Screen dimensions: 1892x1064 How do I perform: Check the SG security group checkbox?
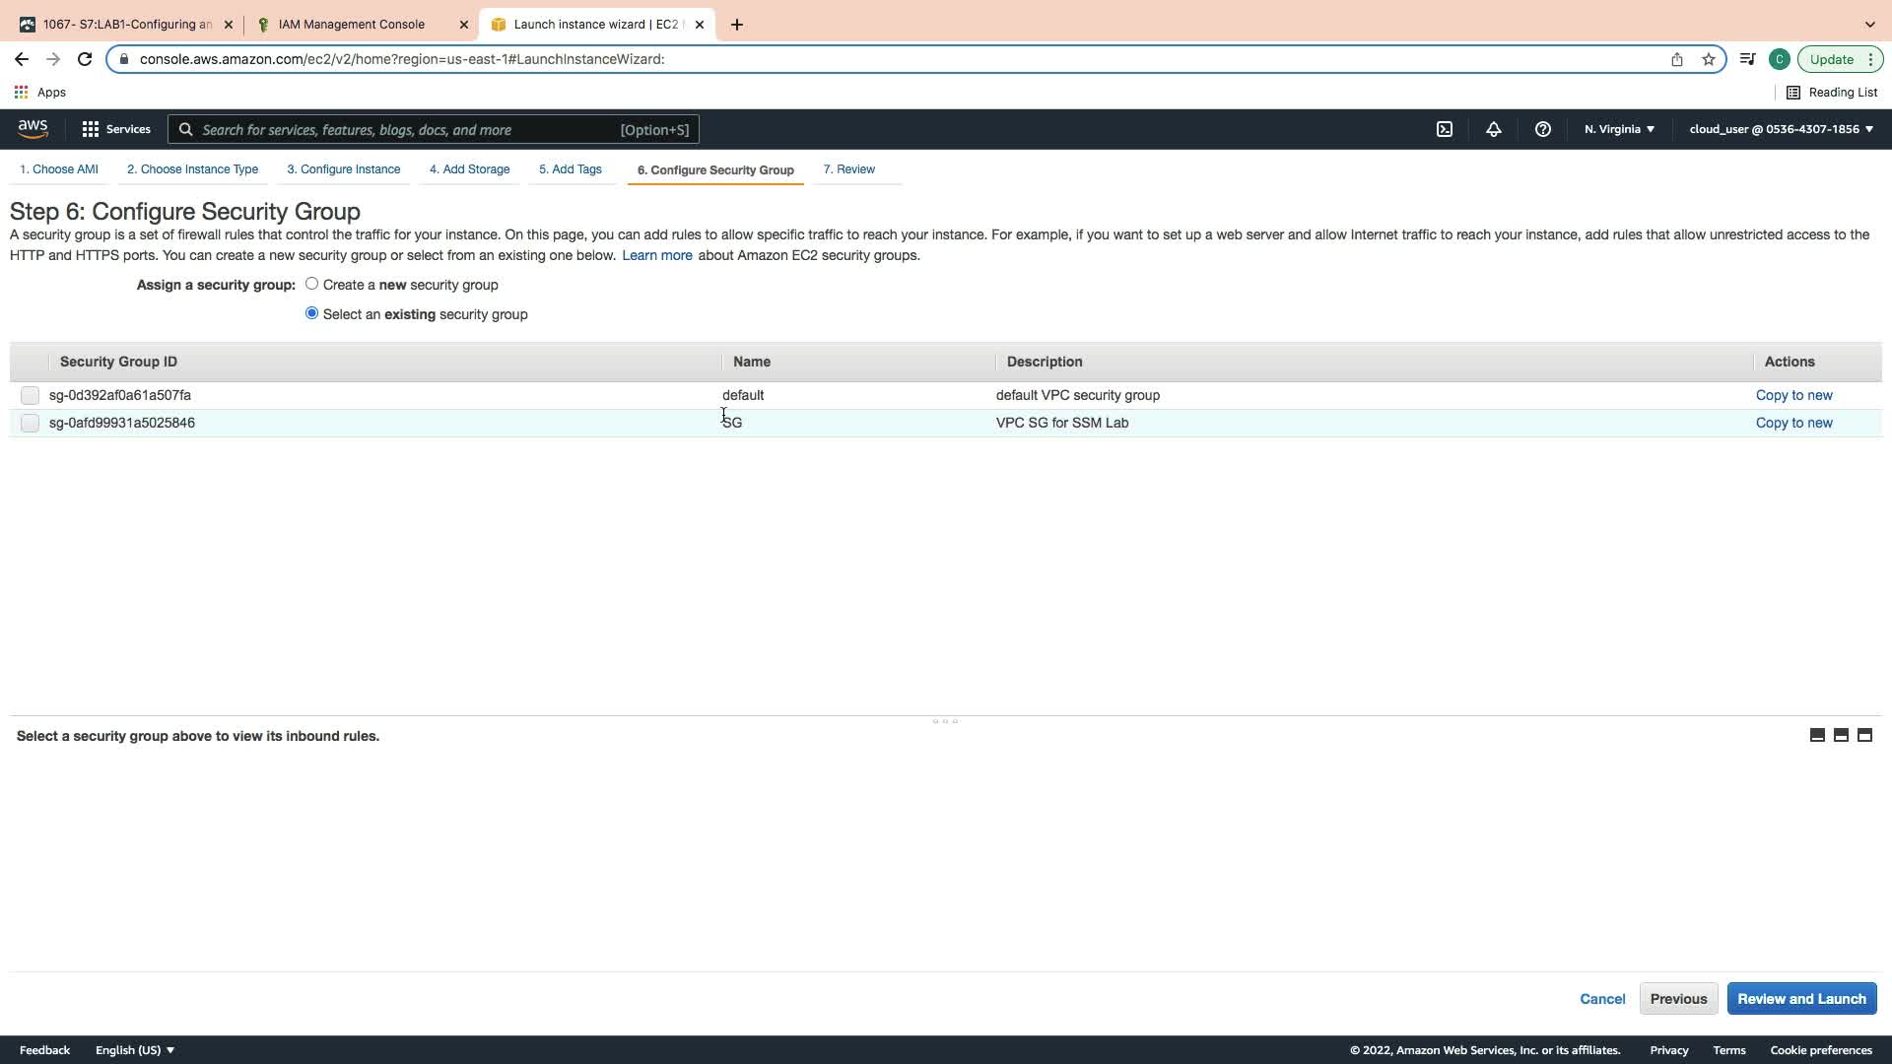pos(30,423)
